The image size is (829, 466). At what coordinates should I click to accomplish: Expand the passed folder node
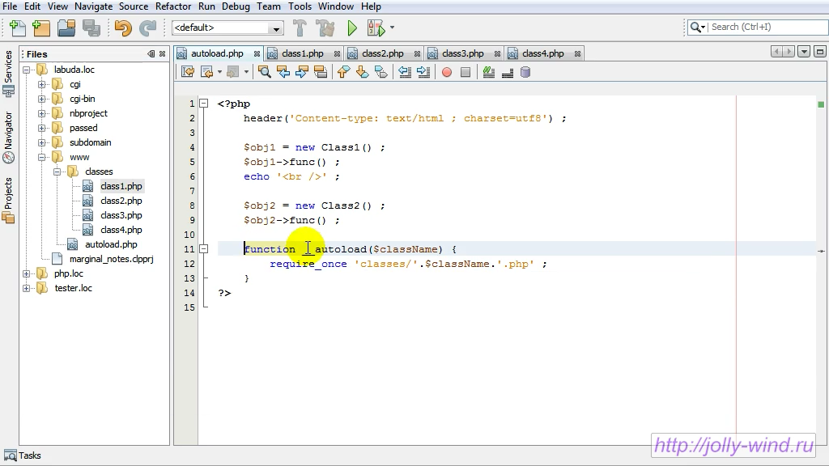pyautogui.click(x=42, y=128)
